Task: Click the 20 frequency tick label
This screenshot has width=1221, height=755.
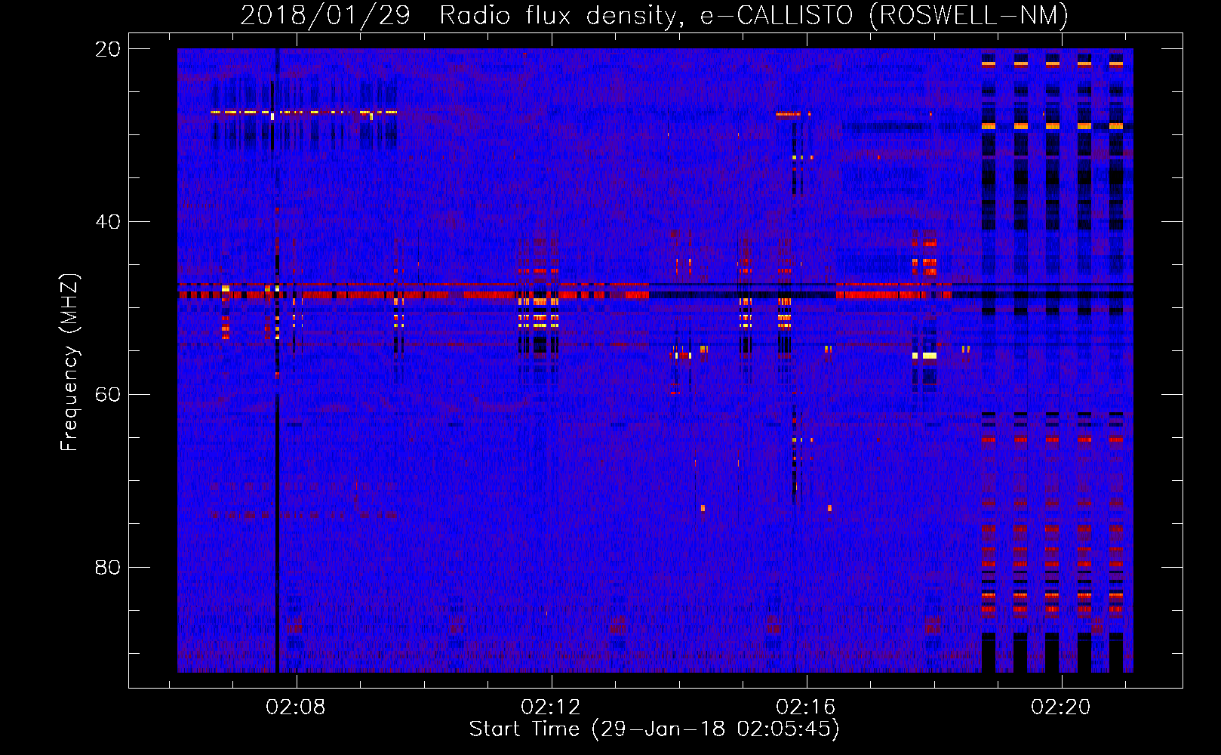Action: pyautogui.click(x=108, y=49)
